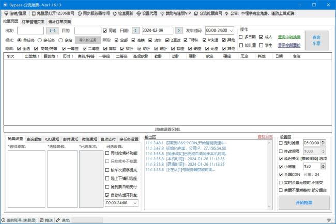This screenshot has height=224, width=336.
Task: Click the 当前账号 info icon in status bar
Action: coord(3,220)
